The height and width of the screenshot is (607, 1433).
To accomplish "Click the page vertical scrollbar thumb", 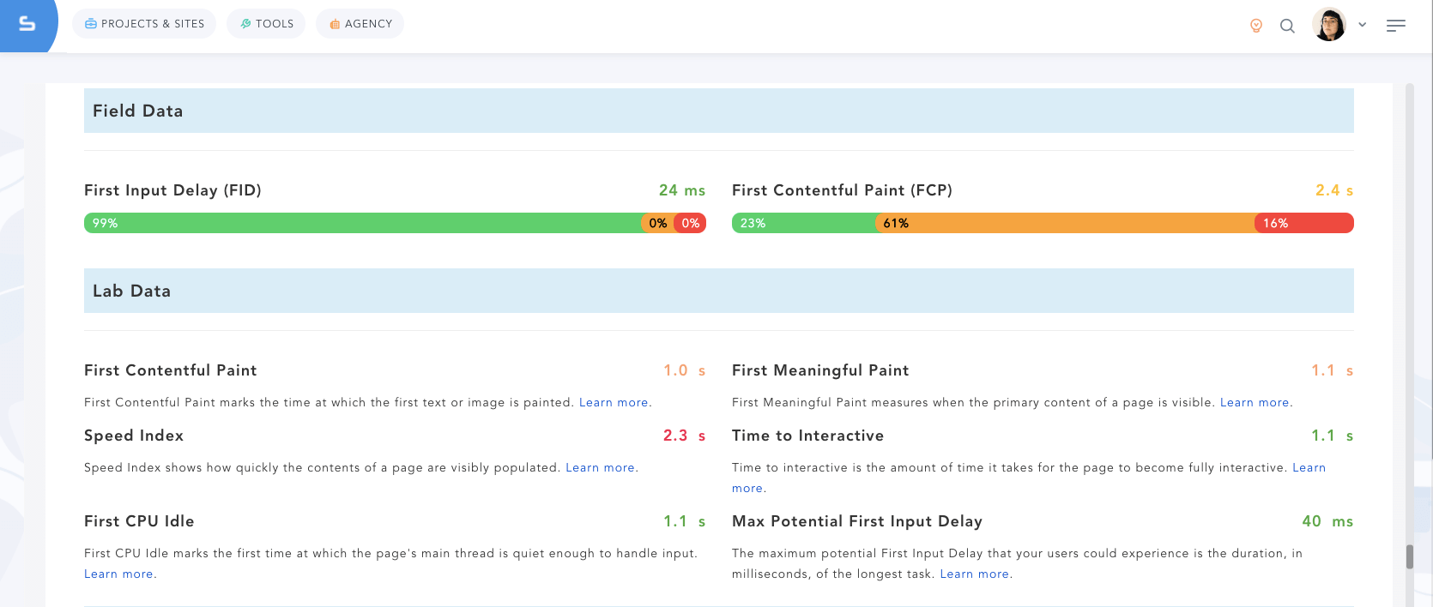I will tap(1410, 556).
